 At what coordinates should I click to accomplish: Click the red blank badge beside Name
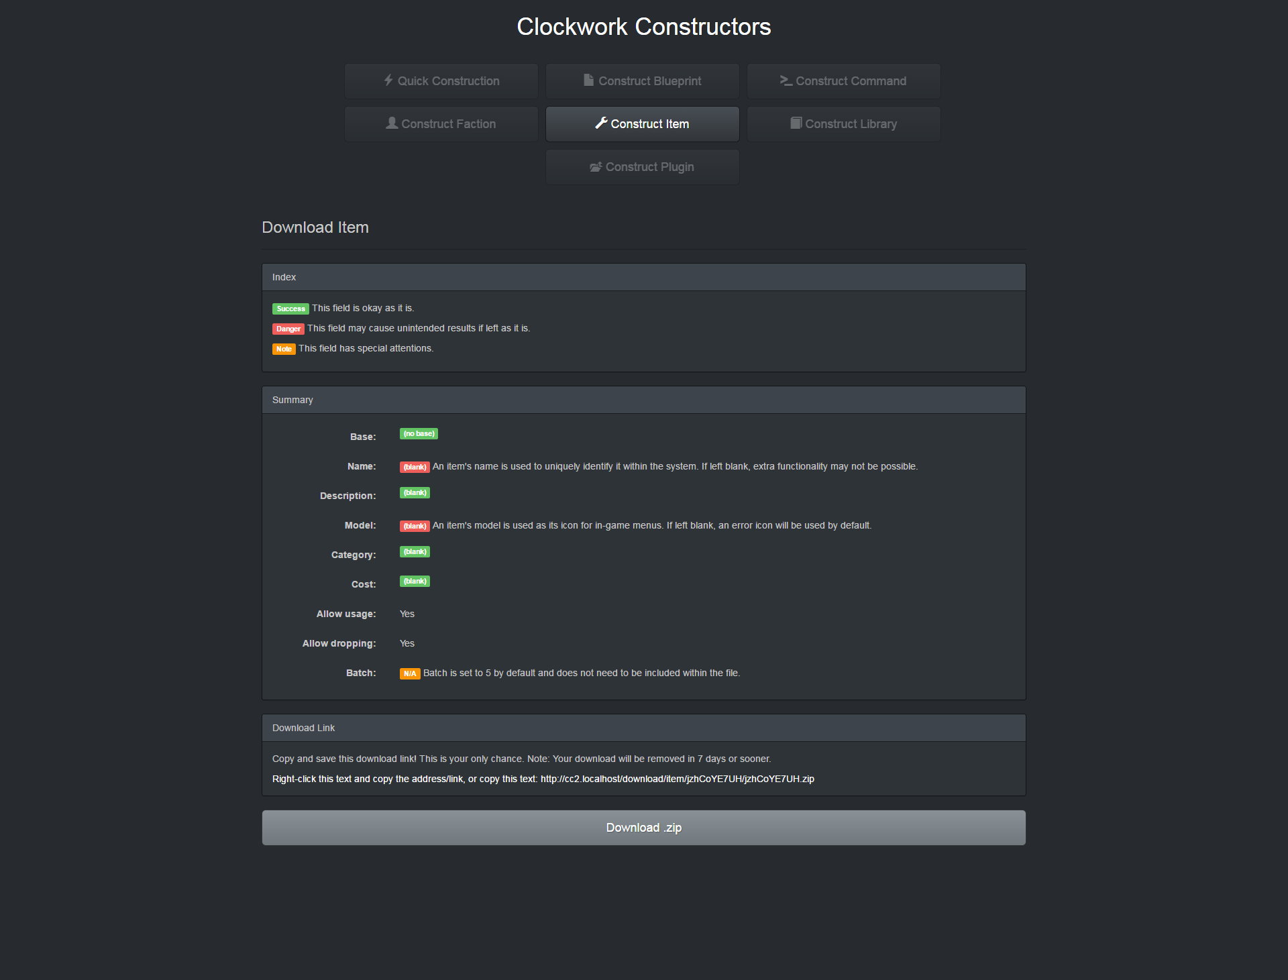(x=415, y=467)
